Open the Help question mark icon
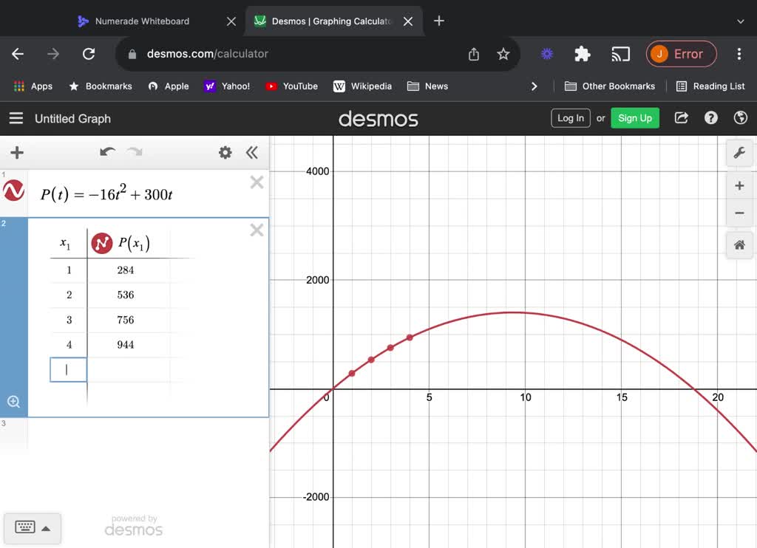The height and width of the screenshot is (548, 757). 711,118
